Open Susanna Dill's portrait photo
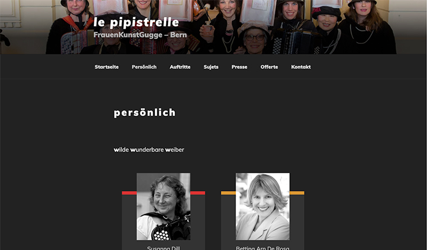The height and width of the screenshot is (250, 427). click(163, 207)
